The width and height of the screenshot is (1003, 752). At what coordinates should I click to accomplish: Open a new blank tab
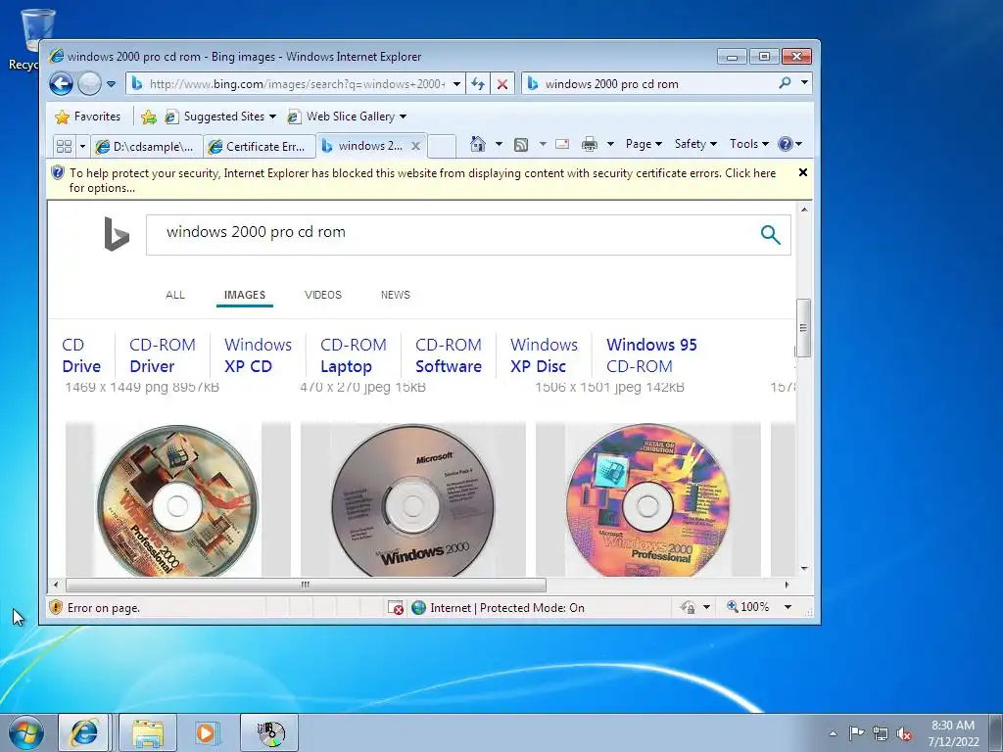click(x=442, y=147)
